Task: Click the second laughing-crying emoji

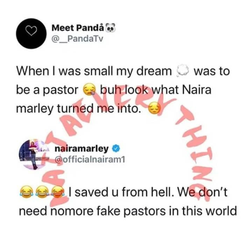Action: 42,192
